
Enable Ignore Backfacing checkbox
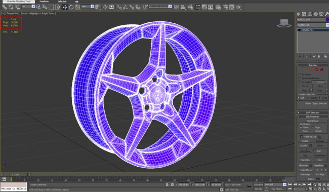click(300, 78)
